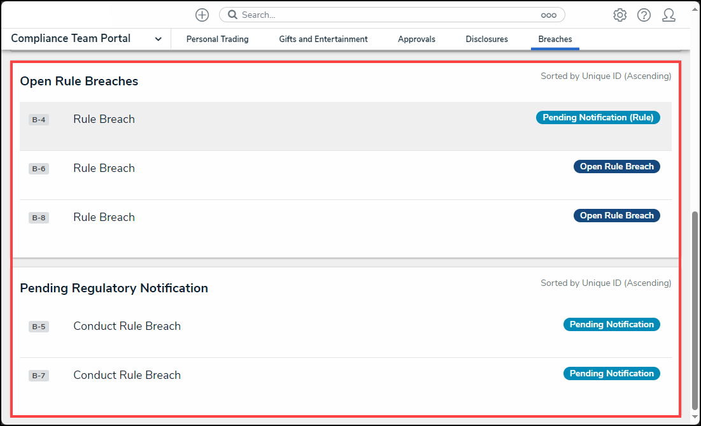
Task: Expand the Compliance Team Portal dropdown
Action: pyautogui.click(x=158, y=39)
